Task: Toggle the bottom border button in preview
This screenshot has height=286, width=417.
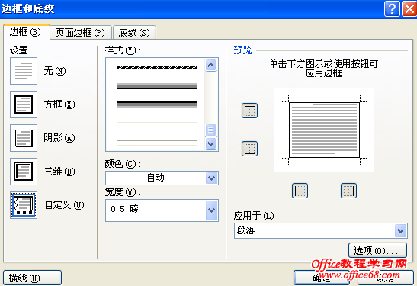Action: [x=249, y=149]
